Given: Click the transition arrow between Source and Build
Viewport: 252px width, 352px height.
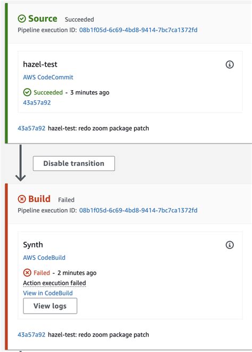Looking at the screenshot, I should click(20, 163).
